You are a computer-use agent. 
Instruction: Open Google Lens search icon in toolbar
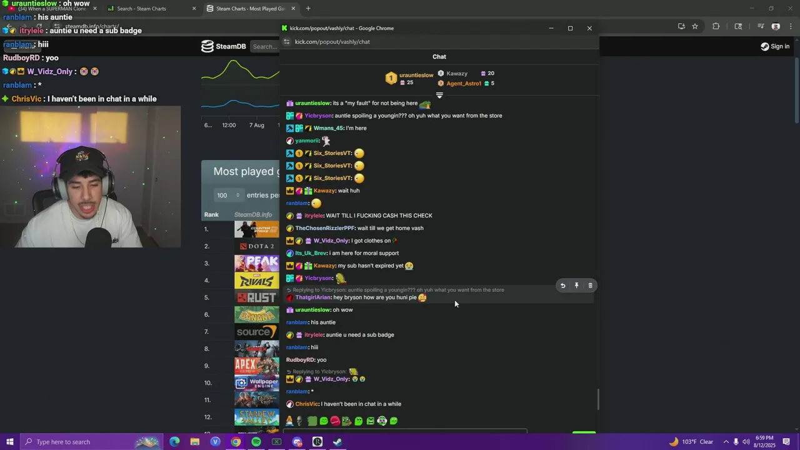[739, 26]
